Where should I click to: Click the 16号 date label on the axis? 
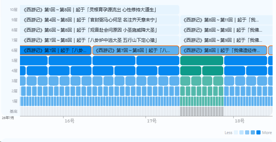[69, 121]
